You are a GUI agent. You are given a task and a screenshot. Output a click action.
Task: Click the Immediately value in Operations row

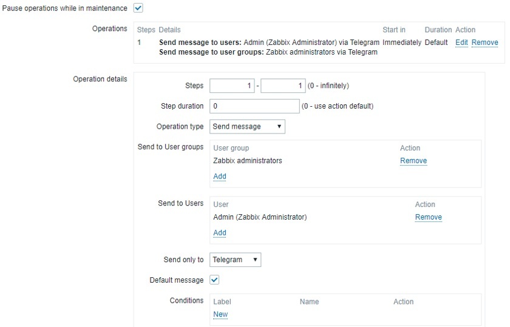(x=401, y=42)
